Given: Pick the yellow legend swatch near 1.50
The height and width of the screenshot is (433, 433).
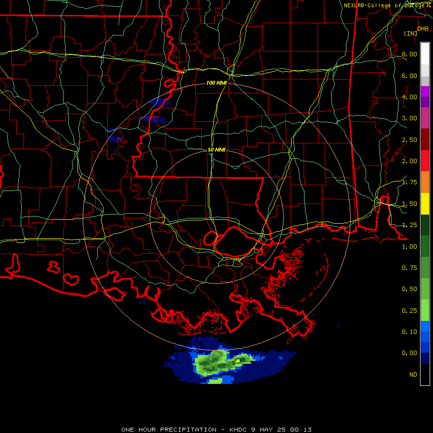Looking at the screenshot, I should [425, 204].
